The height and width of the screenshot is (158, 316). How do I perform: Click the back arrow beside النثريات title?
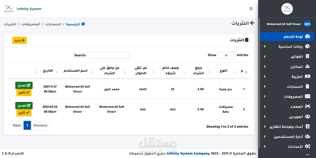tap(252, 24)
